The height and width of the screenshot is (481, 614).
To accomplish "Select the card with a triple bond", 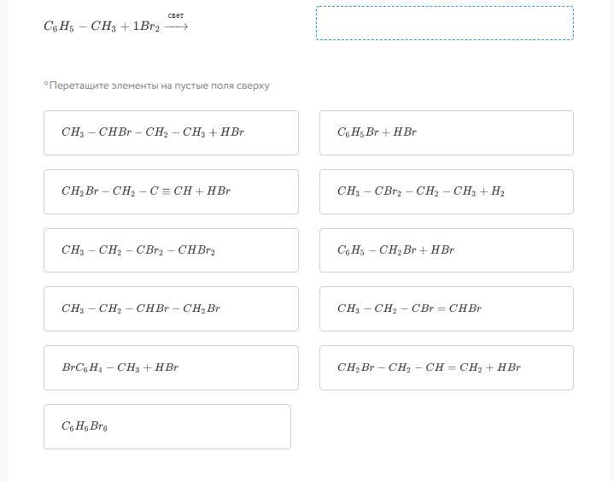I will click(x=171, y=191).
